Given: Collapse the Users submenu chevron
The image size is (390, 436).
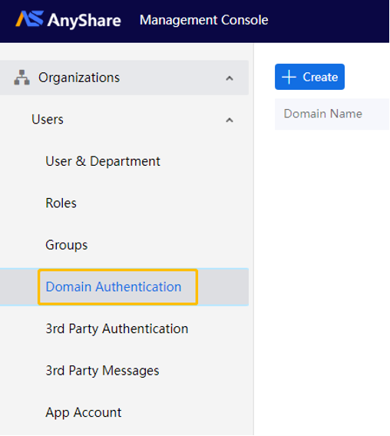Looking at the screenshot, I should [x=230, y=120].
